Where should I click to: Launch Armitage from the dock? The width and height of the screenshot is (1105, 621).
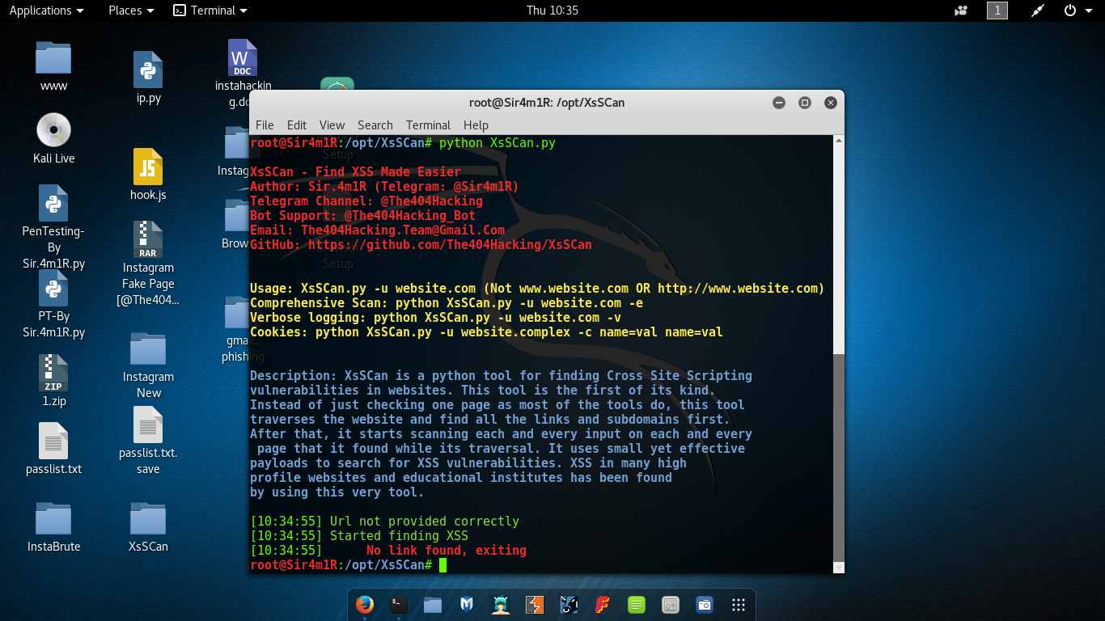click(501, 604)
